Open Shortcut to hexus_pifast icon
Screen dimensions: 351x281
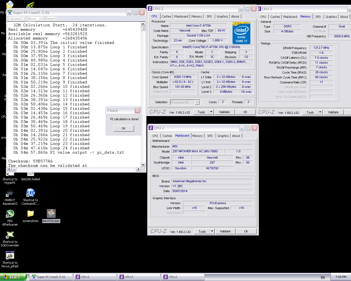(x=10, y=259)
